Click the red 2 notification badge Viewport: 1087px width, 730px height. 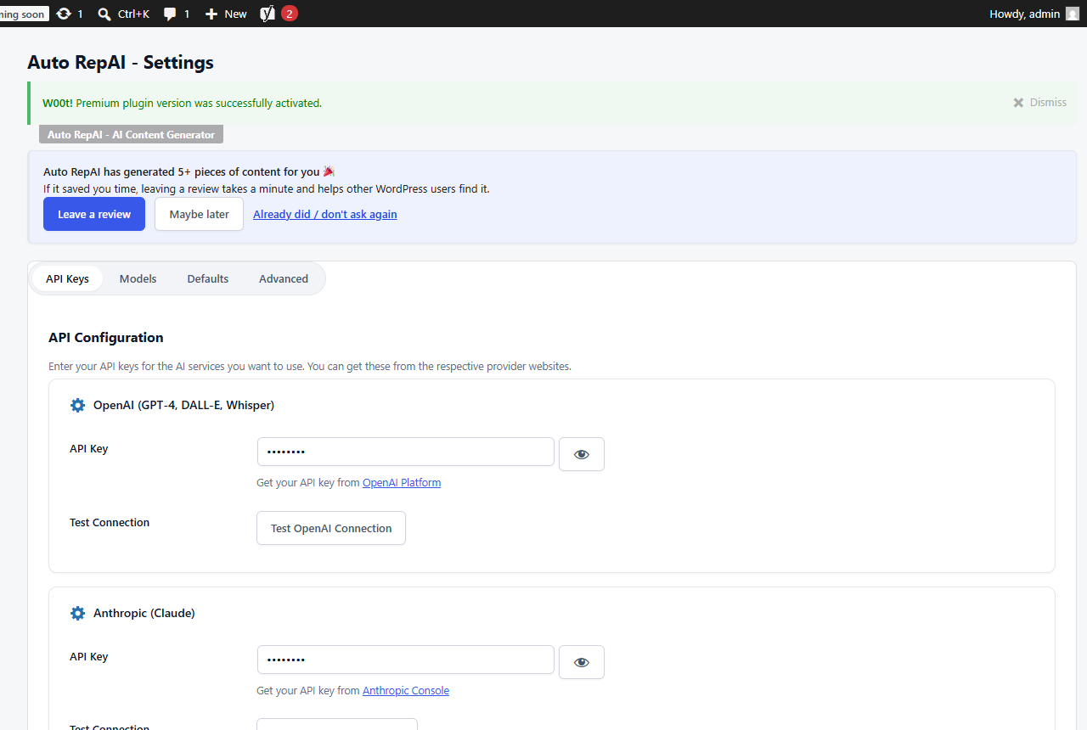290,14
